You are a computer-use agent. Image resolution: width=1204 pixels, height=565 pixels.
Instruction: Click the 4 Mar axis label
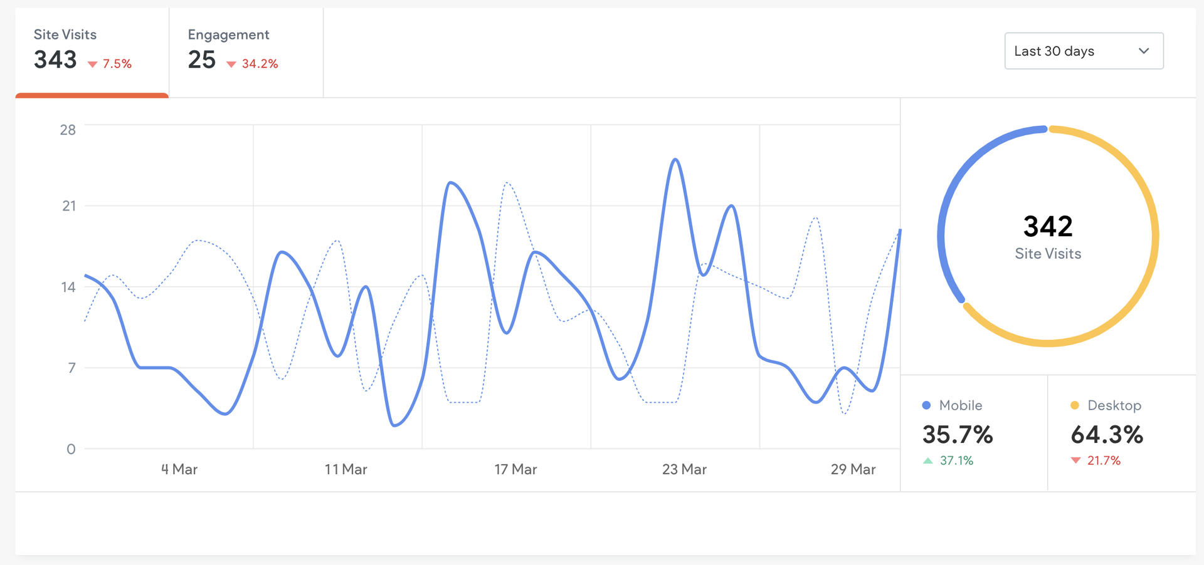pos(179,469)
